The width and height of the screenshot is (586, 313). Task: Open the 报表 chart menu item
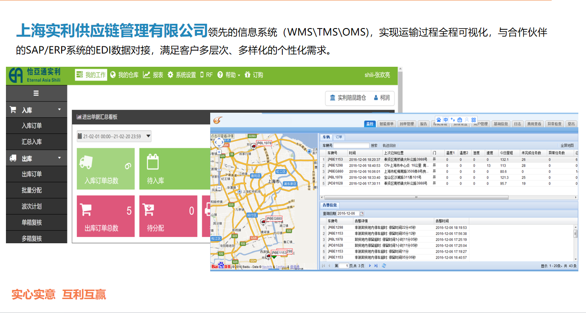(x=153, y=75)
